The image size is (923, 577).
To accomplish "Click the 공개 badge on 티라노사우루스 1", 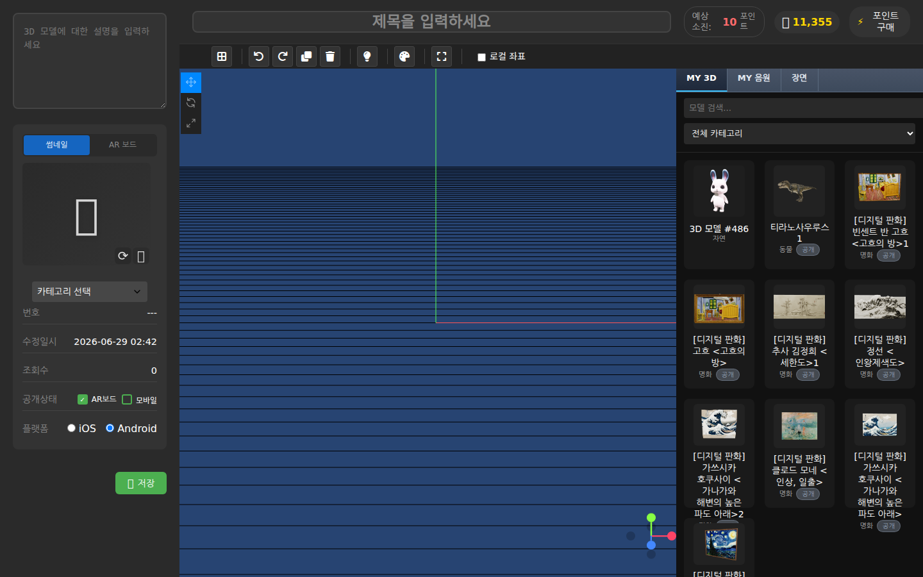I will click(x=808, y=250).
